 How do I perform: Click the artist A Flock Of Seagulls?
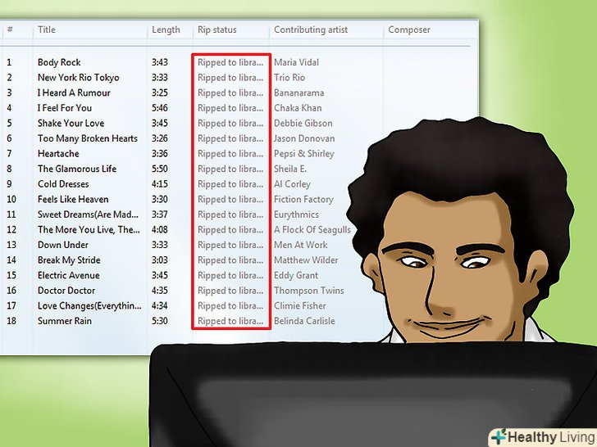(x=312, y=229)
